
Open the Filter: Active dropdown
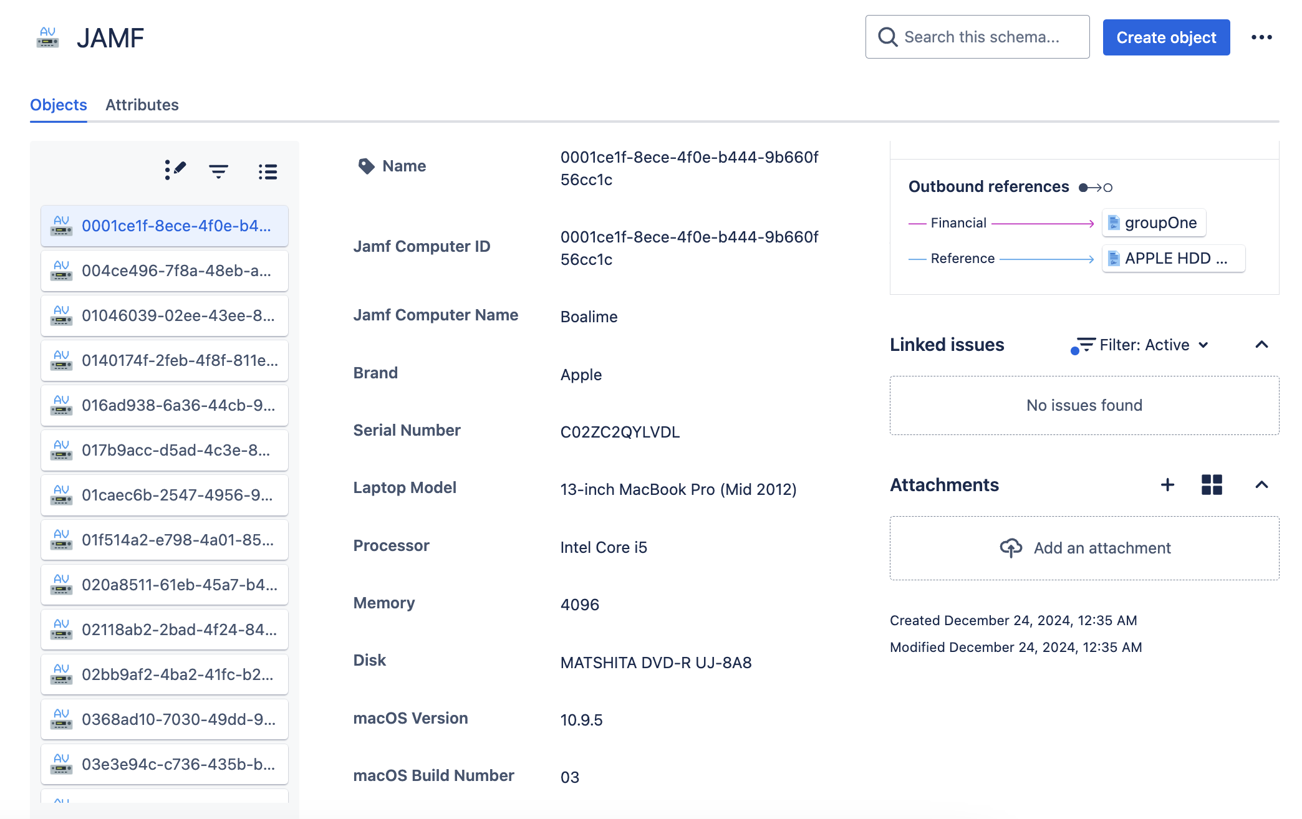coord(1140,345)
